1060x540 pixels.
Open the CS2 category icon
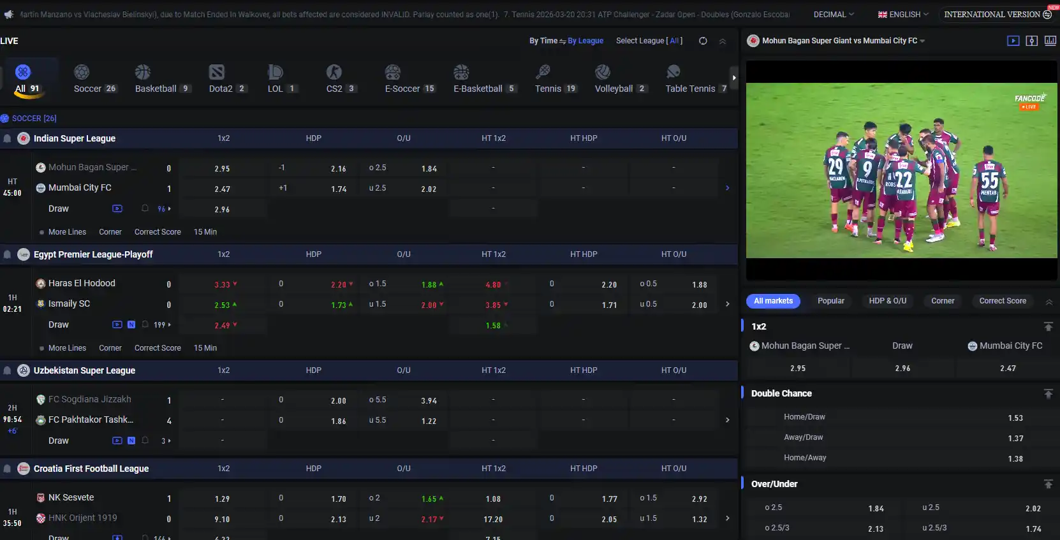(334, 72)
